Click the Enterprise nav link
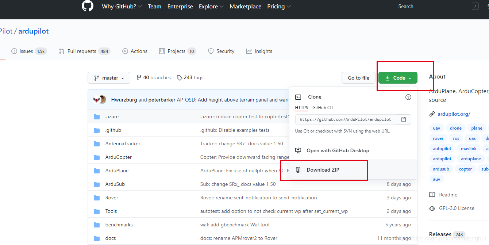 point(180,7)
